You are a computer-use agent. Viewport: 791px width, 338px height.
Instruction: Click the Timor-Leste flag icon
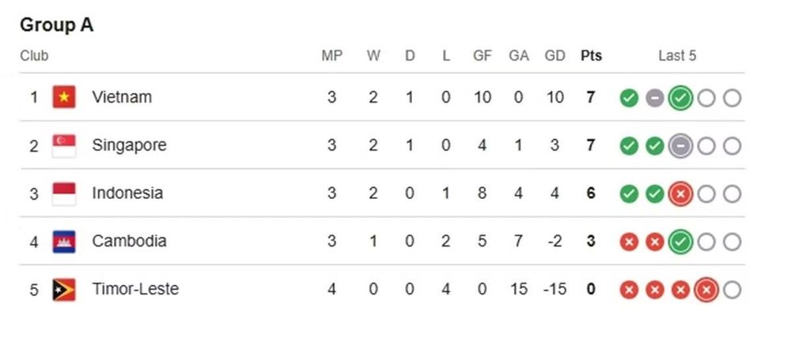click(64, 290)
